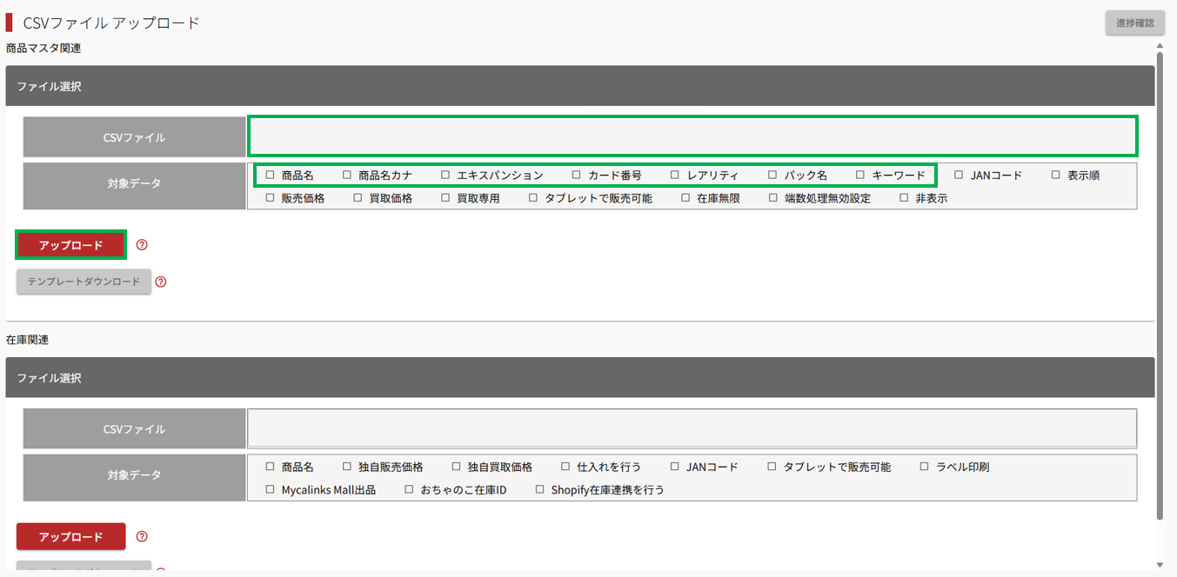Toggle the 在庫無限 checkbox
This screenshot has height=577, width=1177.
point(685,198)
